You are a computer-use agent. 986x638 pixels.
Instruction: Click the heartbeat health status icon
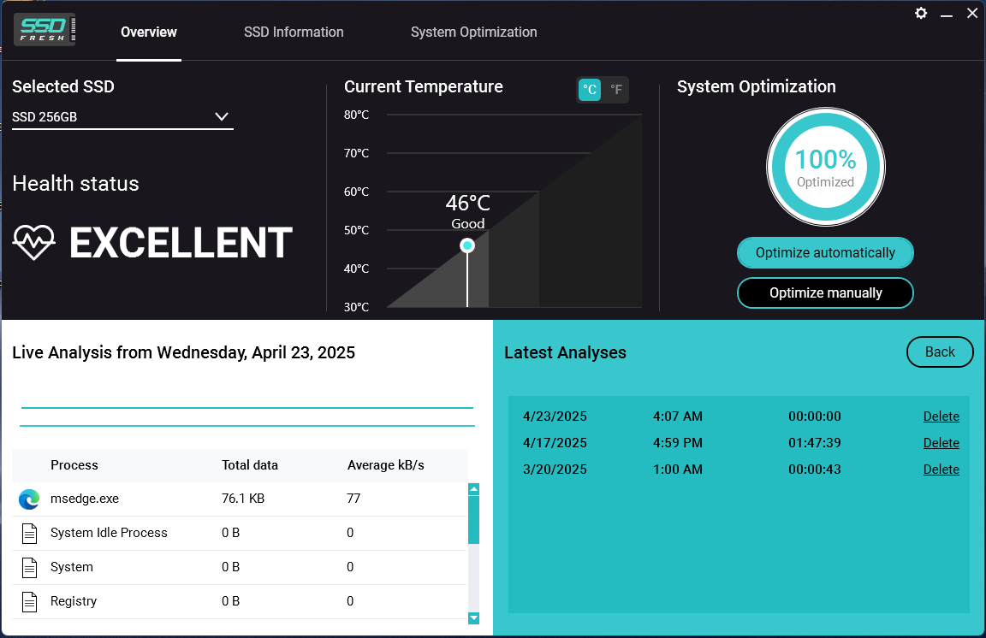[34, 242]
